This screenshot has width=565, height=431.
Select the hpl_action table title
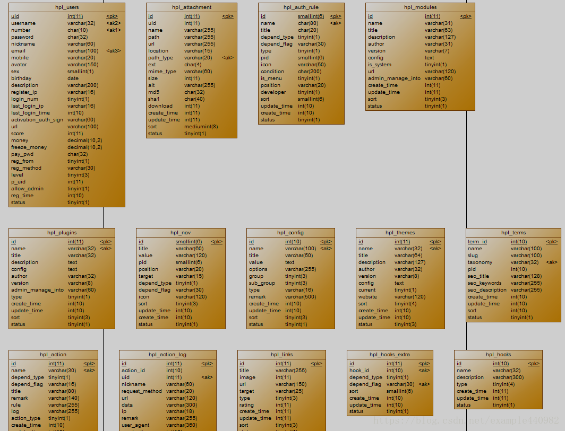[x=53, y=354]
